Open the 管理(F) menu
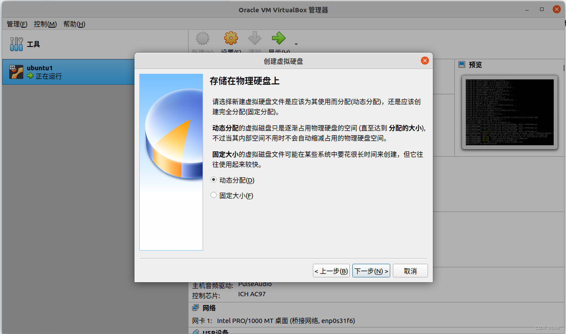This screenshot has height=334, width=566. coord(17,24)
